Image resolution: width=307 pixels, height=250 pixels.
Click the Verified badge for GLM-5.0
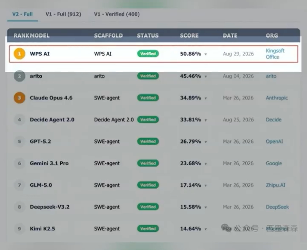[x=148, y=185]
